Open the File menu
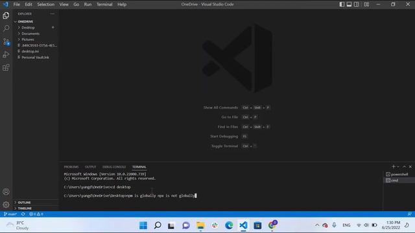Screen dimensions: 415x233 [x=17, y=5]
